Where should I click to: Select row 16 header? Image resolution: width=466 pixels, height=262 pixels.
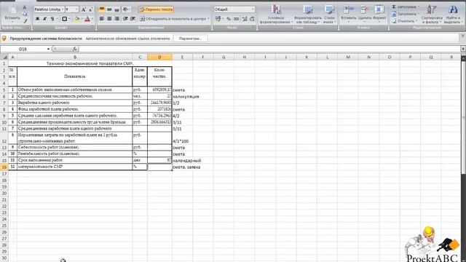(4, 167)
